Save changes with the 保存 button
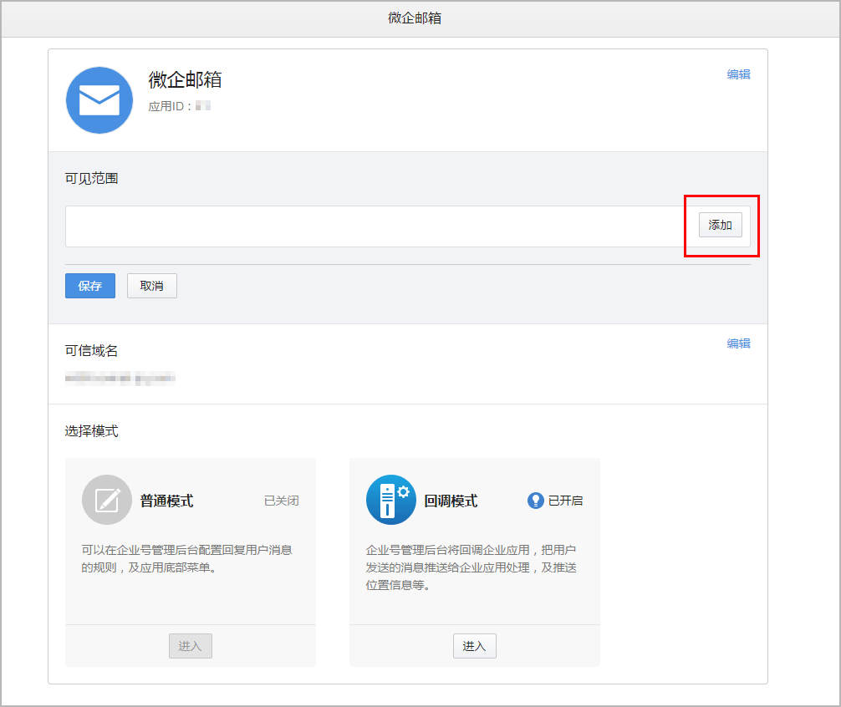 coord(90,286)
